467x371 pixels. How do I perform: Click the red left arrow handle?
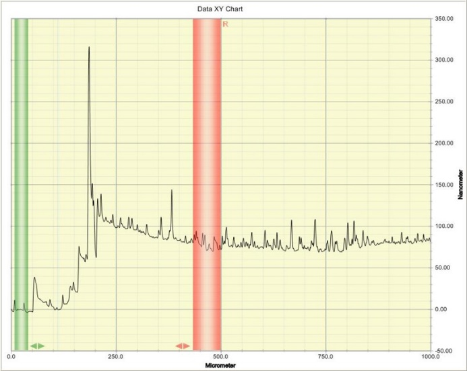click(179, 345)
